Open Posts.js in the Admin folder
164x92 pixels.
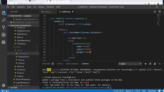(x=23, y=60)
